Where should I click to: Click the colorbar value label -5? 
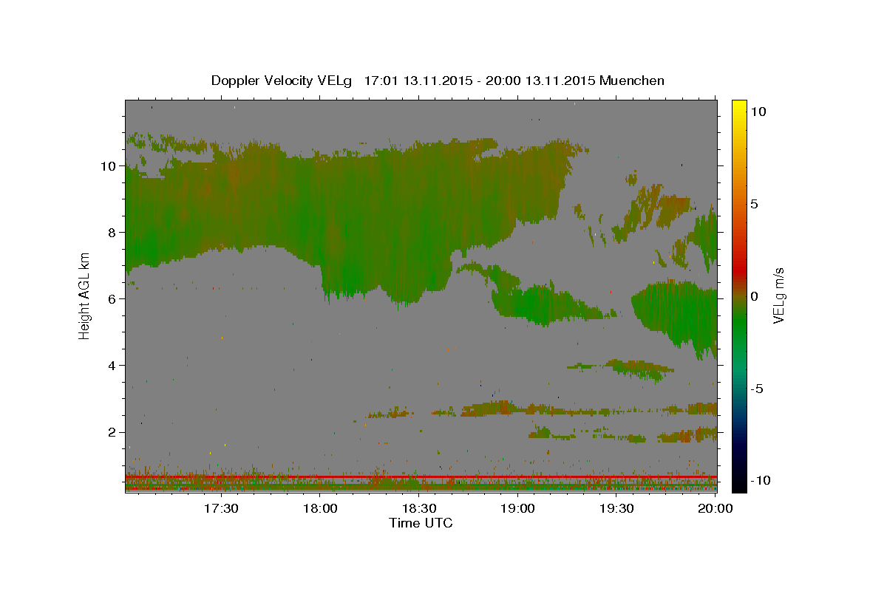pos(757,389)
